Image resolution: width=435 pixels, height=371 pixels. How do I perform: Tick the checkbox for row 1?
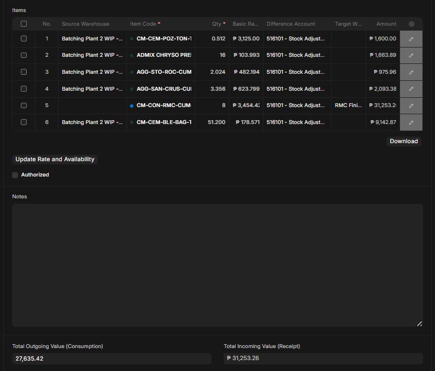pos(23,39)
